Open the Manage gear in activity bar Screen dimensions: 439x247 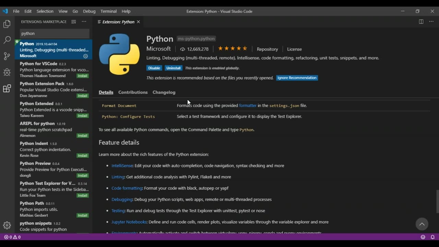[x=7, y=225]
